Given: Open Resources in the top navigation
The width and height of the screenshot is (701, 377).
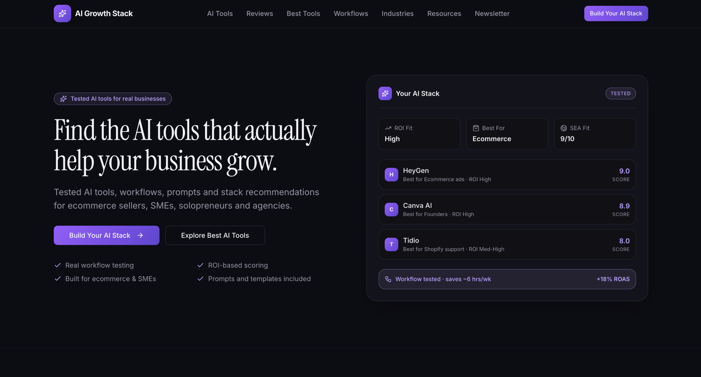Looking at the screenshot, I should [444, 13].
